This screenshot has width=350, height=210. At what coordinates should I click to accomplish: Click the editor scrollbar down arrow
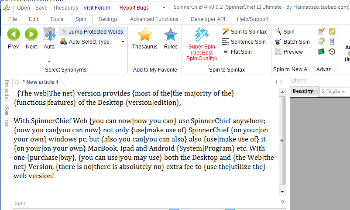point(282,192)
